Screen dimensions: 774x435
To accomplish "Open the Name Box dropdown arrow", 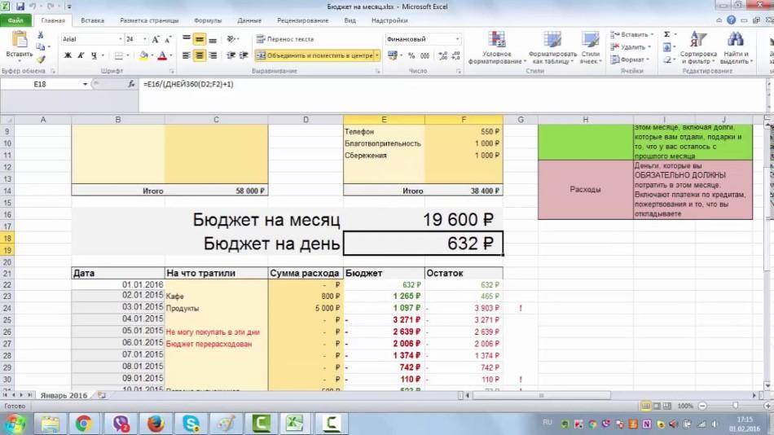I will (85, 84).
